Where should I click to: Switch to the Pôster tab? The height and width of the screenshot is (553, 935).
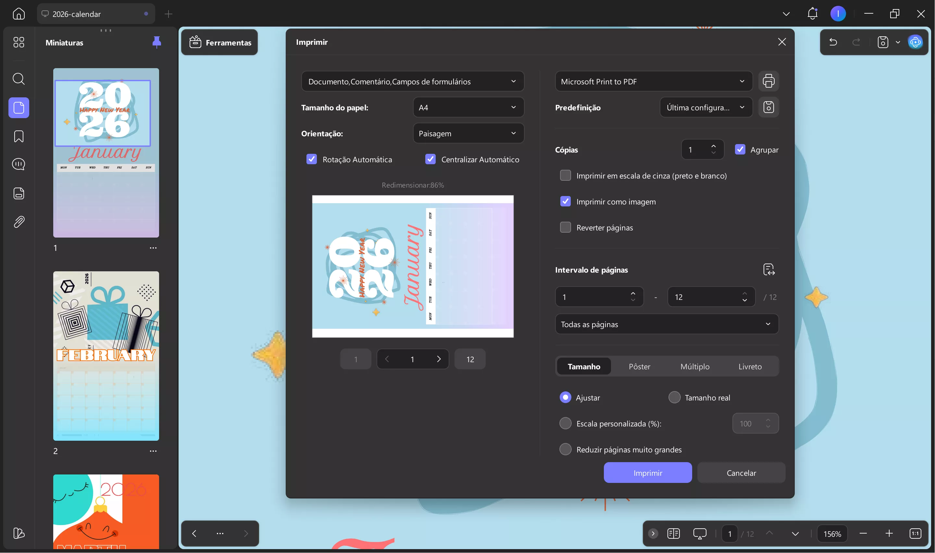point(639,366)
